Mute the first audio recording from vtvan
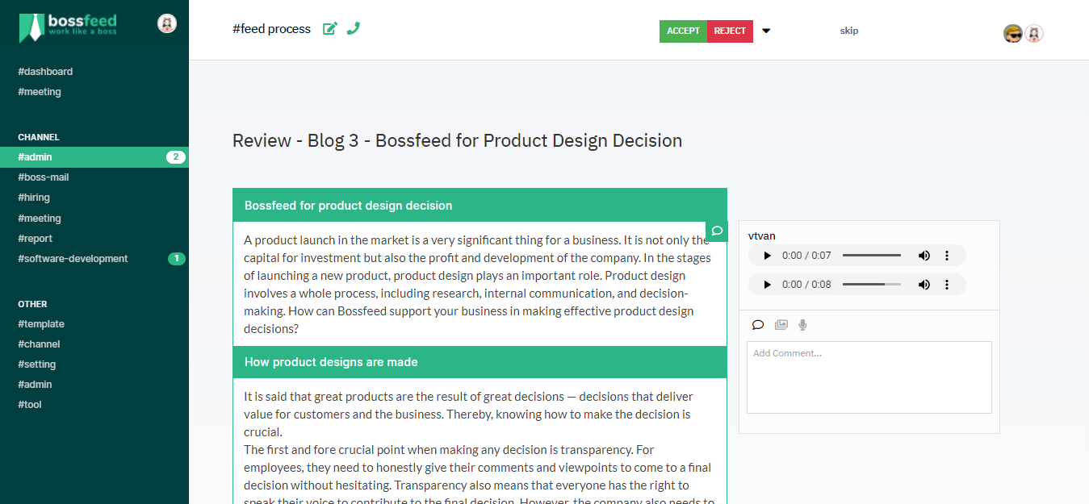1089x504 pixels. 924,256
